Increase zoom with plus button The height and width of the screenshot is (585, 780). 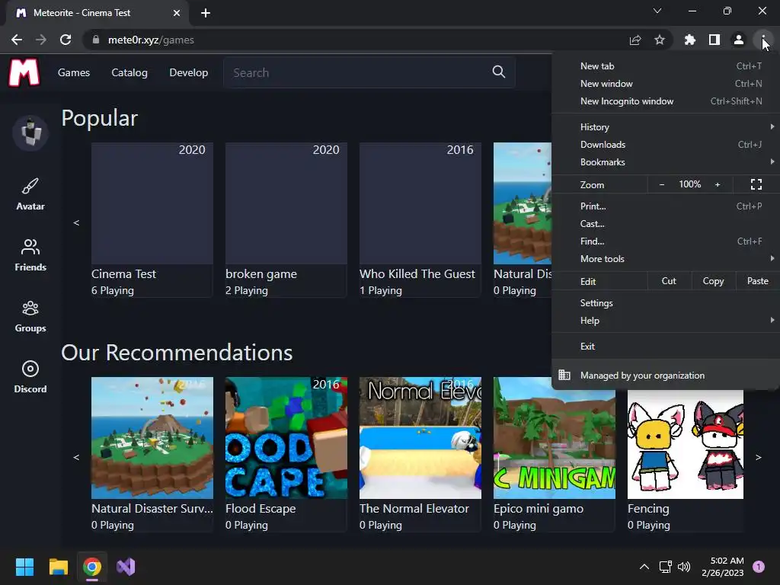click(x=718, y=184)
